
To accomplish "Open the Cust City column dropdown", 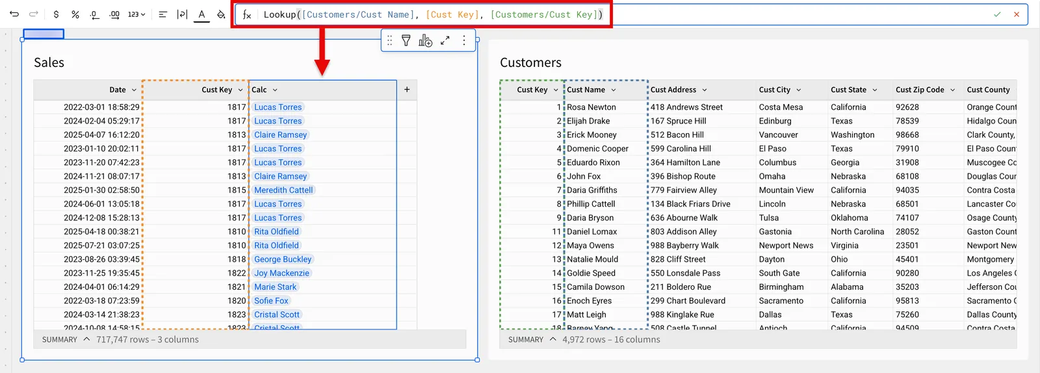I will pyautogui.click(x=799, y=90).
